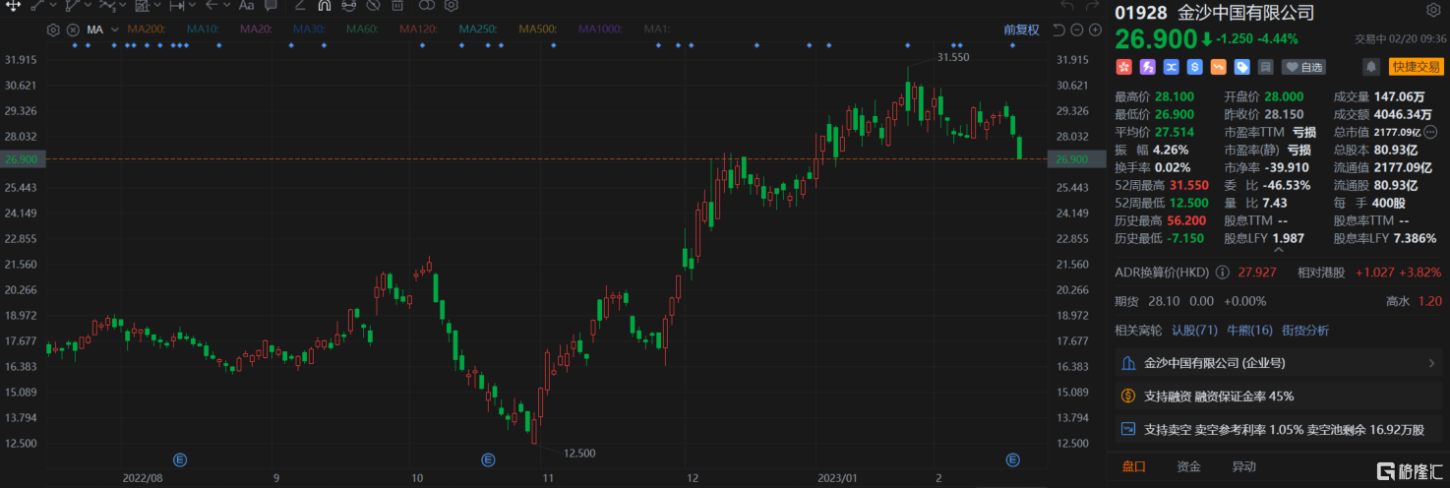Open quote panel settings gear
Screen dimensions: 1450x488
point(1432,11)
